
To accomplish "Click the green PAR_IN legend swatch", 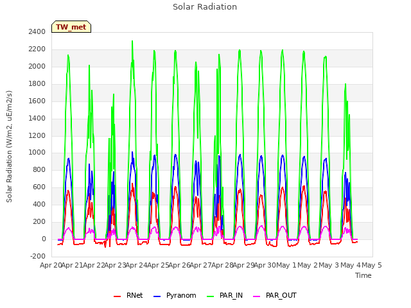I will pyautogui.click(x=211, y=296).
